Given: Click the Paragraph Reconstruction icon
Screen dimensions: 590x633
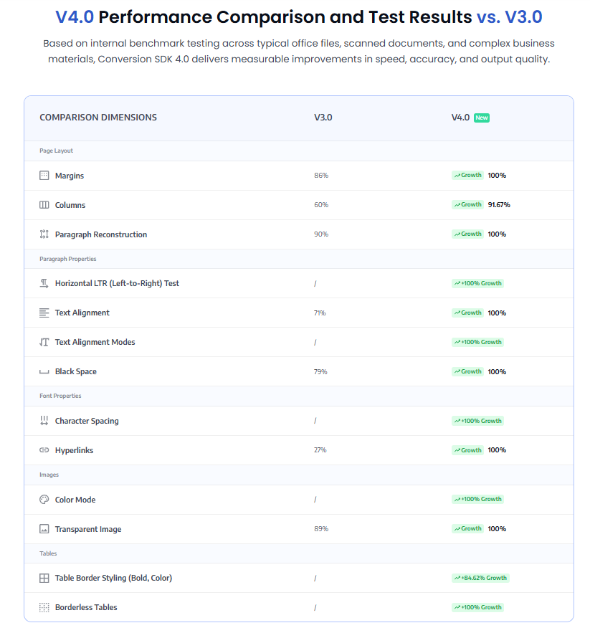Looking at the screenshot, I should pos(44,234).
